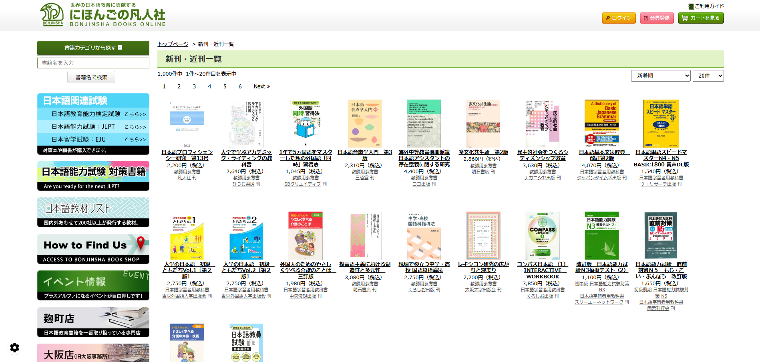Image resolution: width=760 pixels, height=362 pixels.
Task: Focus the 書籍名を入力 search field
Action: tap(93, 63)
